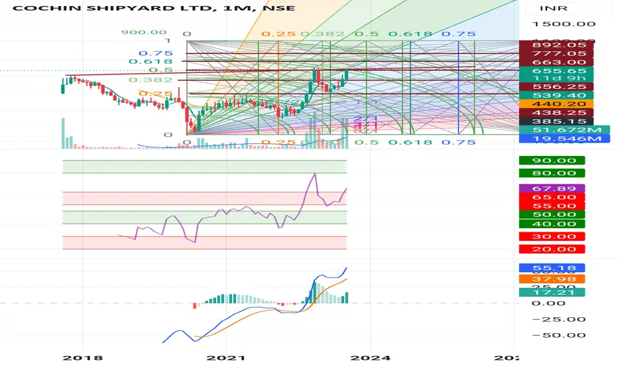
Task: Click the −25.00 MACD axis label
Action: (559, 319)
